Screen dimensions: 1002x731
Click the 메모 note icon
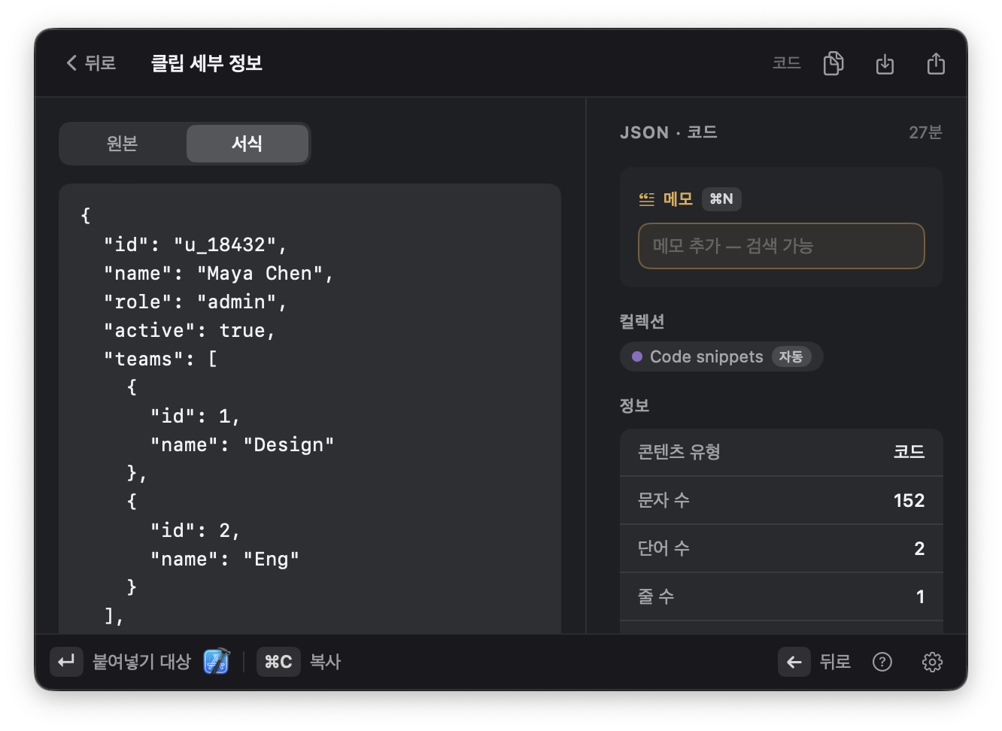pos(647,199)
